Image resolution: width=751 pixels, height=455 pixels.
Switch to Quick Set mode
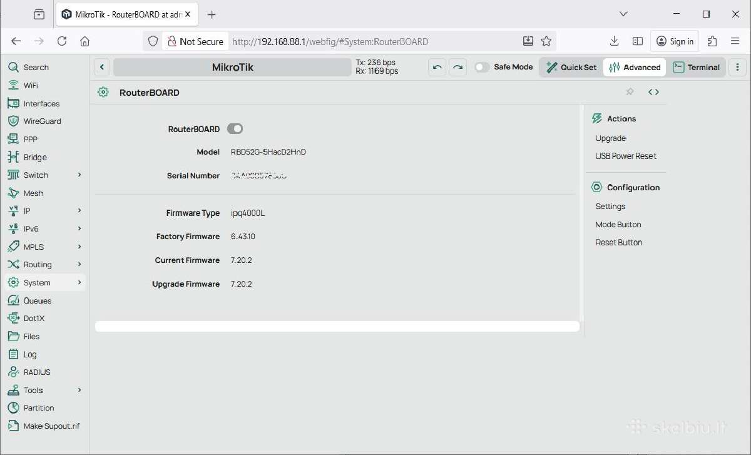coord(571,68)
